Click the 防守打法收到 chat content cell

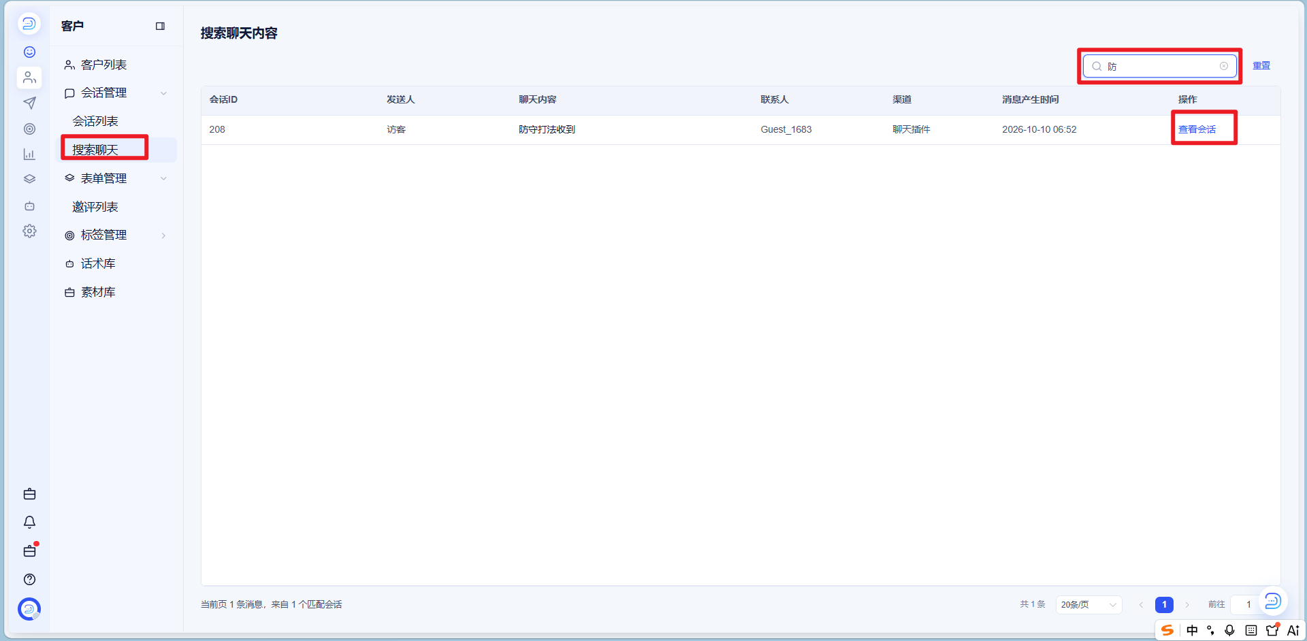click(547, 129)
